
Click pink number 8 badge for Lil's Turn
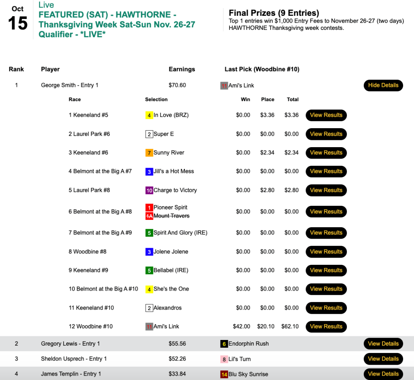click(x=224, y=359)
